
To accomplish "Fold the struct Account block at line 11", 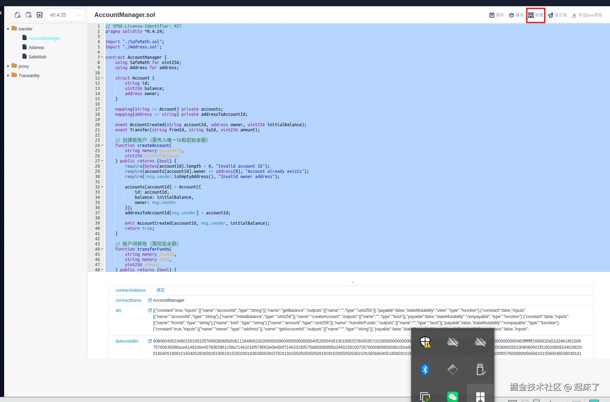I will click(102, 78).
